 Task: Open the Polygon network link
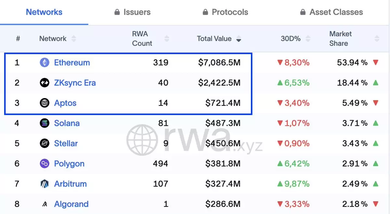(x=69, y=164)
